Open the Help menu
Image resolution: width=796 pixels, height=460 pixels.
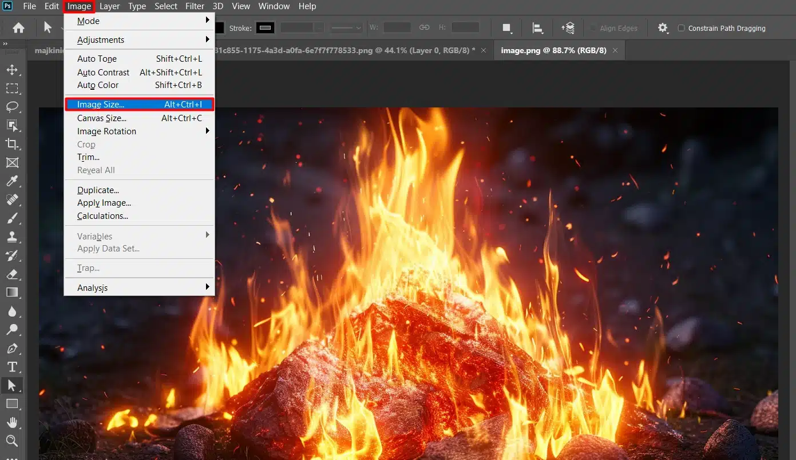pyautogui.click(x=307, y=6)
